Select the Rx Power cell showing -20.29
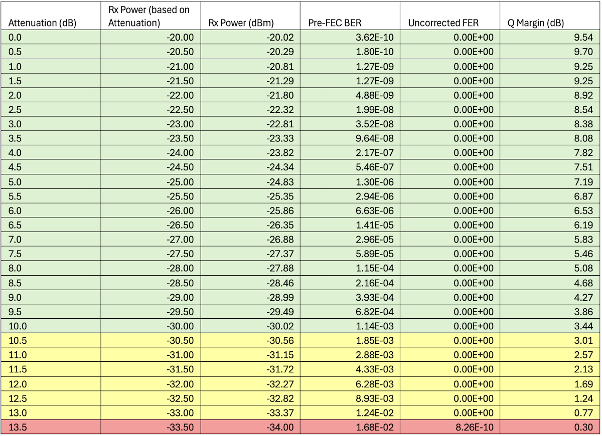 coord(250,52)
